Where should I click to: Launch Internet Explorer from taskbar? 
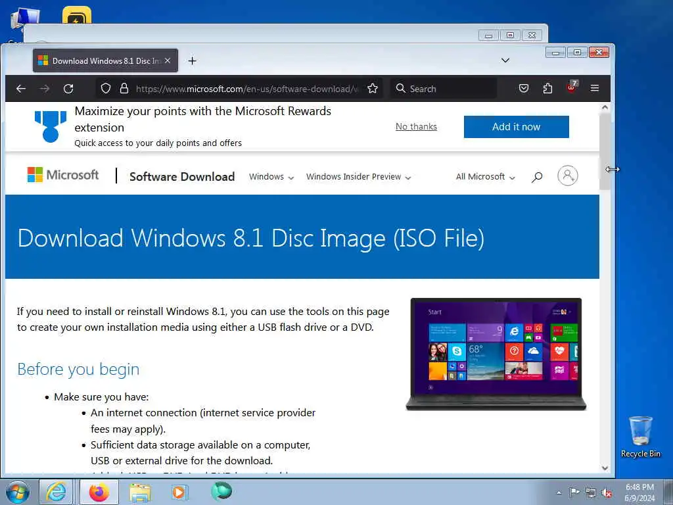click(57, 492)
